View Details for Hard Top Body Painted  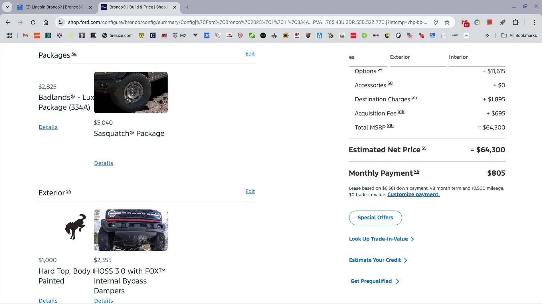pos(48,301)
